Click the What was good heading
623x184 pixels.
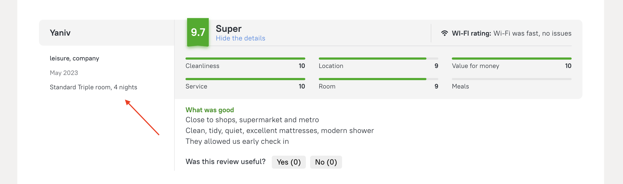210,110
